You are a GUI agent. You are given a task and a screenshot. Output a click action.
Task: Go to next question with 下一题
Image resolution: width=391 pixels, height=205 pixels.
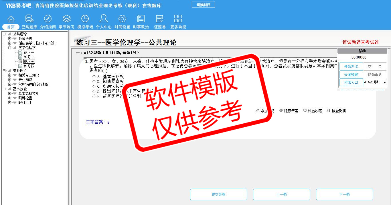344,194
